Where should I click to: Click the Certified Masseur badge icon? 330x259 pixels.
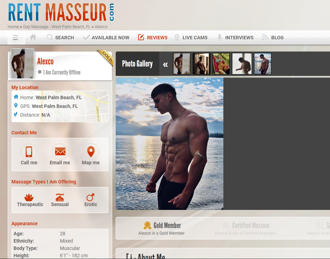[x=226, y=226]
